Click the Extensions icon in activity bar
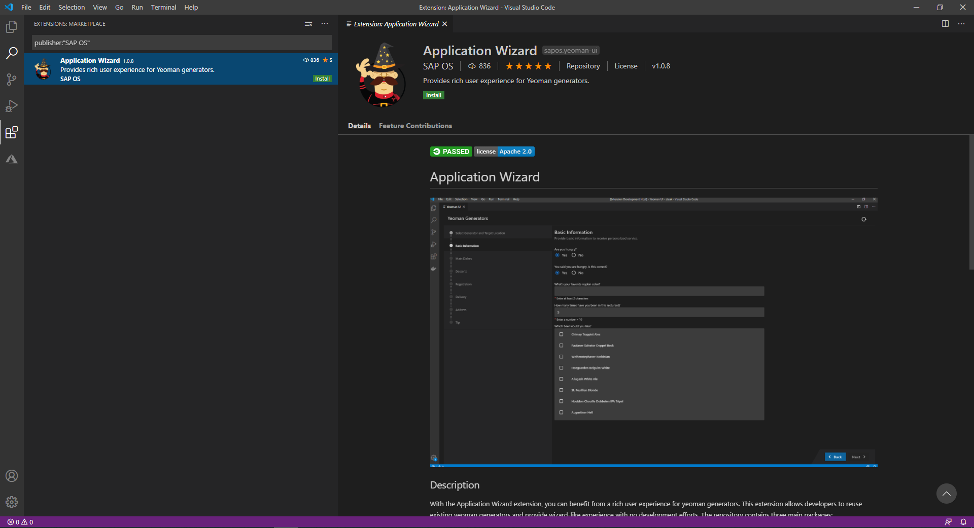Image resolution: width=974 pixels, height=528 pixels. point(11,133)
